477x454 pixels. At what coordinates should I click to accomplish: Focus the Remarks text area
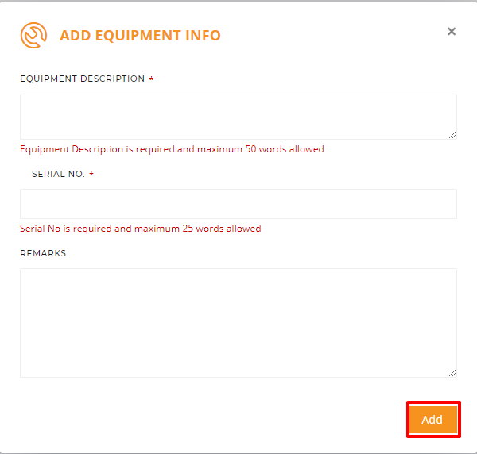(238, 323)
